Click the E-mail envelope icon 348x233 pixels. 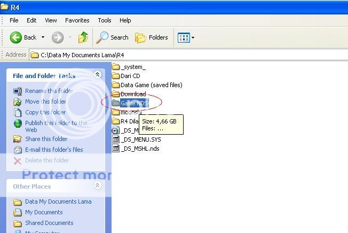(x=18, y=150)
